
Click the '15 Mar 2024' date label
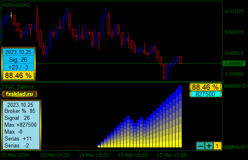(15, 155)
